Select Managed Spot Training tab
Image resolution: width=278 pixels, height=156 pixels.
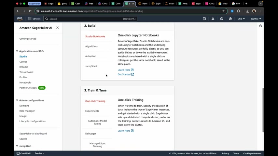point(98,145)
